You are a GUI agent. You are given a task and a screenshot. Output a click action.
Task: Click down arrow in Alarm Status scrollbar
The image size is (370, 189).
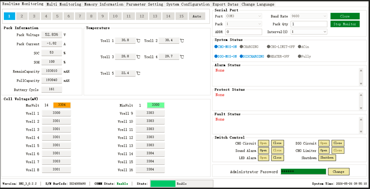pos(361,84)
